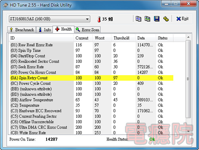199x150 pixels.
Task: Sort by the Current column header
Action: [x=83, y=38]
